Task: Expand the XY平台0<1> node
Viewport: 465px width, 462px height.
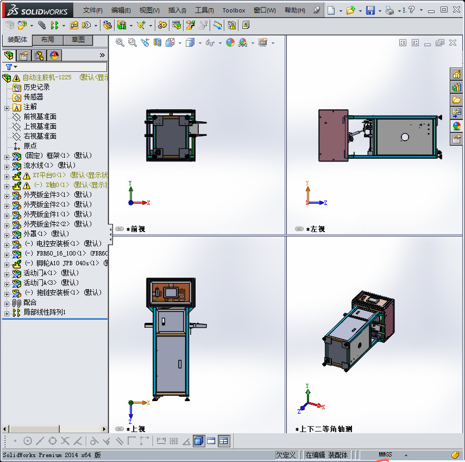Action: click(7, 177)
